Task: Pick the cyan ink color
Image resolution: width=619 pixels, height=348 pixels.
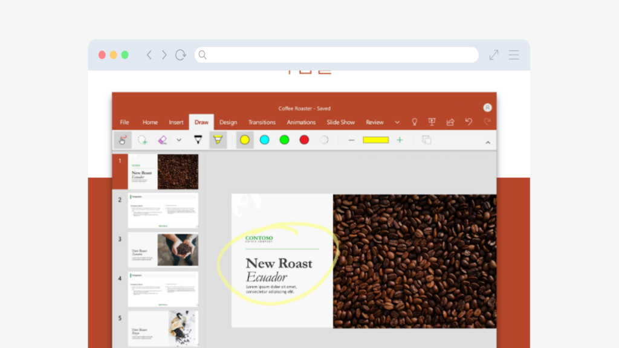Action: (265, 140)
